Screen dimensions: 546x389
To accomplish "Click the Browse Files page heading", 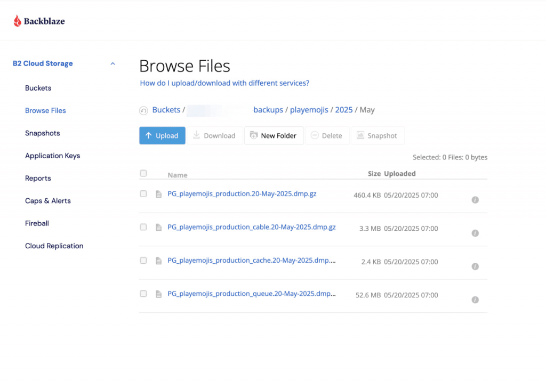I will [184, 66].
